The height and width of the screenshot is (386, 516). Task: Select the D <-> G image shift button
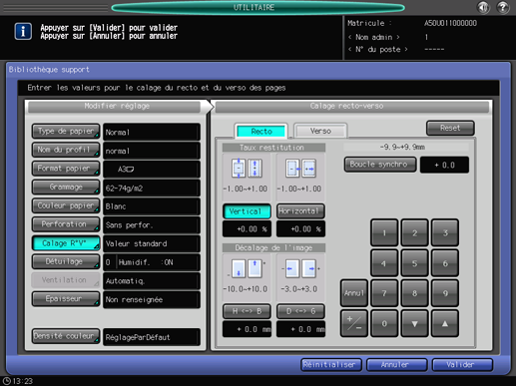pos(300,311)
